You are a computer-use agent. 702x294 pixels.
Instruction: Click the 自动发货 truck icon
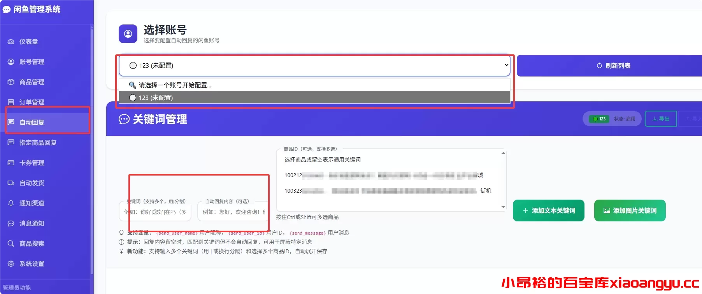(x=11, y=183)
